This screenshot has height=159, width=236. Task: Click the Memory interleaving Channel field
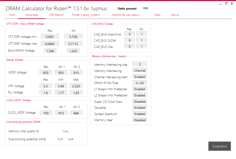(140, 70)
